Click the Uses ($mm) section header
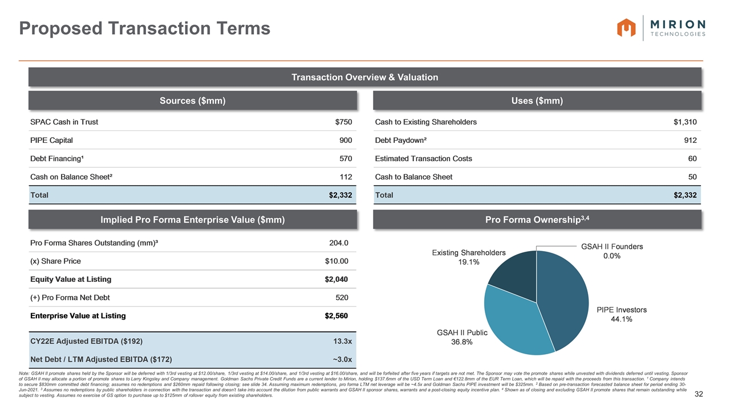 point(537,101)
